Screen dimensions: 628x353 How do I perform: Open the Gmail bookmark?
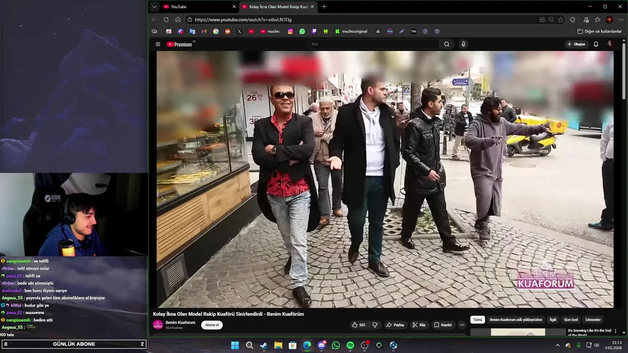pyautogui.click(x=204, y=31)
